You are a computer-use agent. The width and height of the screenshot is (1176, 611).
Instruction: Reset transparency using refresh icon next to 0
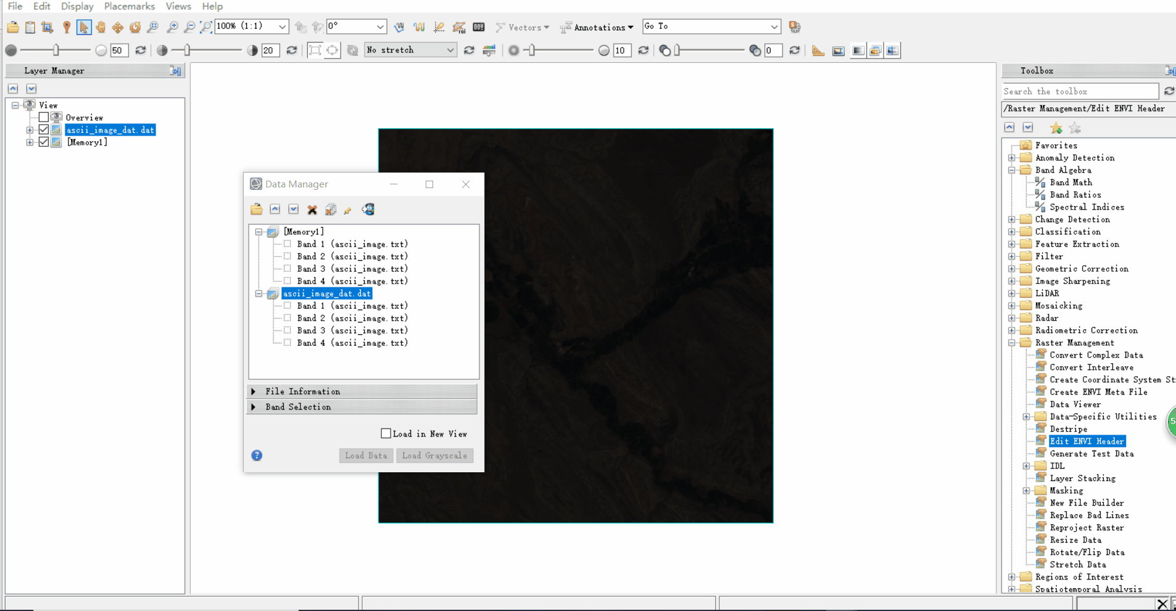pos(795,51)
